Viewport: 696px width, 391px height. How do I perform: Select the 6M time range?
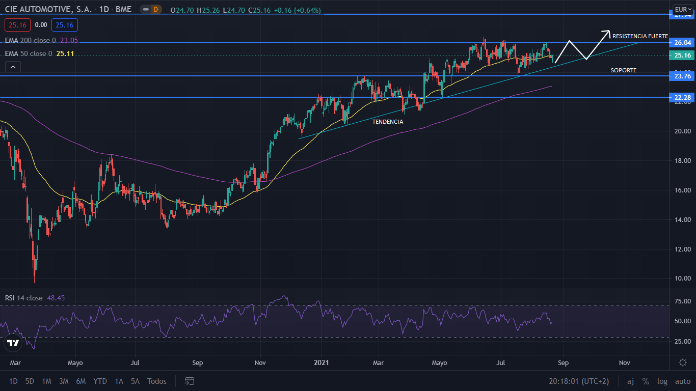coord(81,381)
